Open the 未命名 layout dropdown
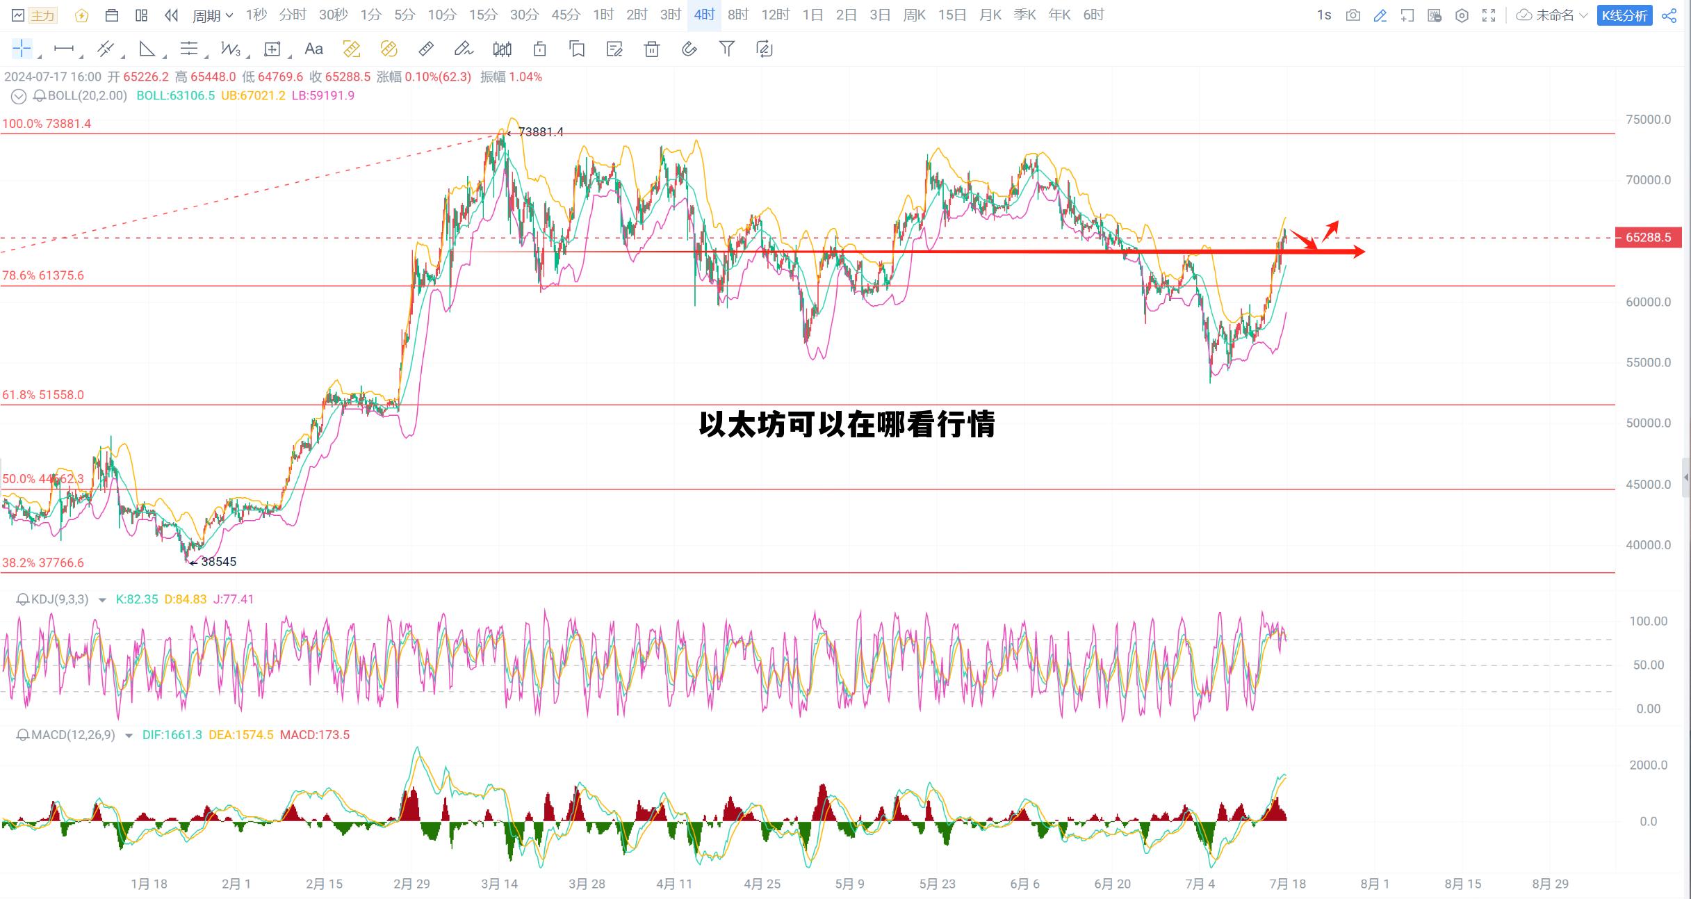Image resolution: width=1691 pixels, height=899 pixels. point(1557,15)
